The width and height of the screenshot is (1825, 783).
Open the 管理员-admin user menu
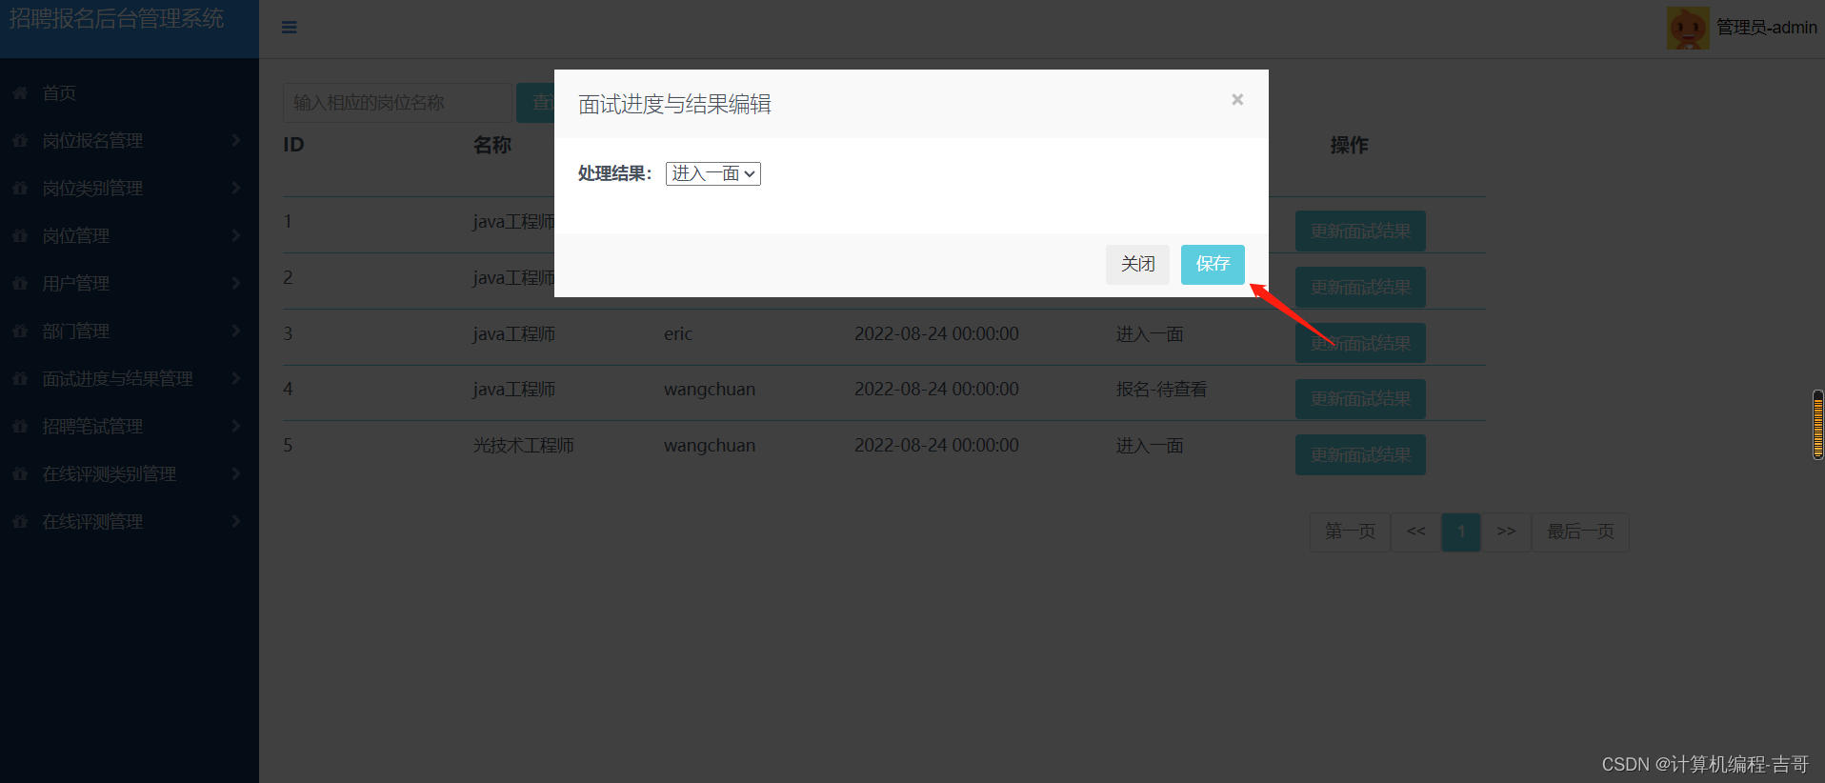1766,28
